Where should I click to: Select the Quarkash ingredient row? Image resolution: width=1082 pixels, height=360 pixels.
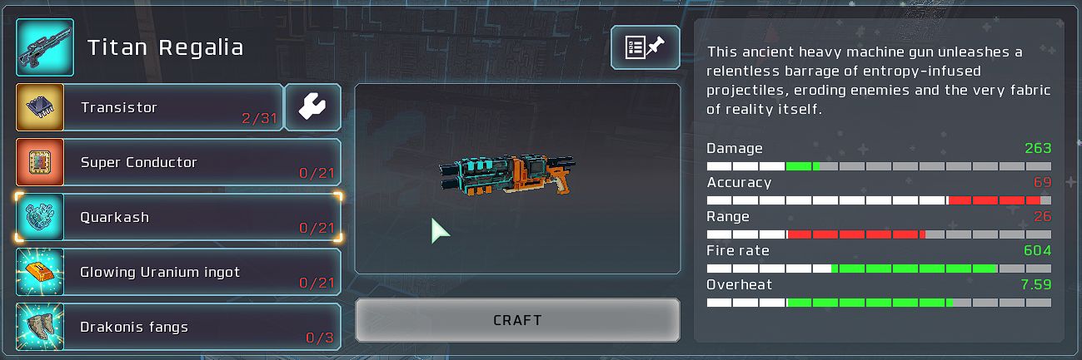178,217
